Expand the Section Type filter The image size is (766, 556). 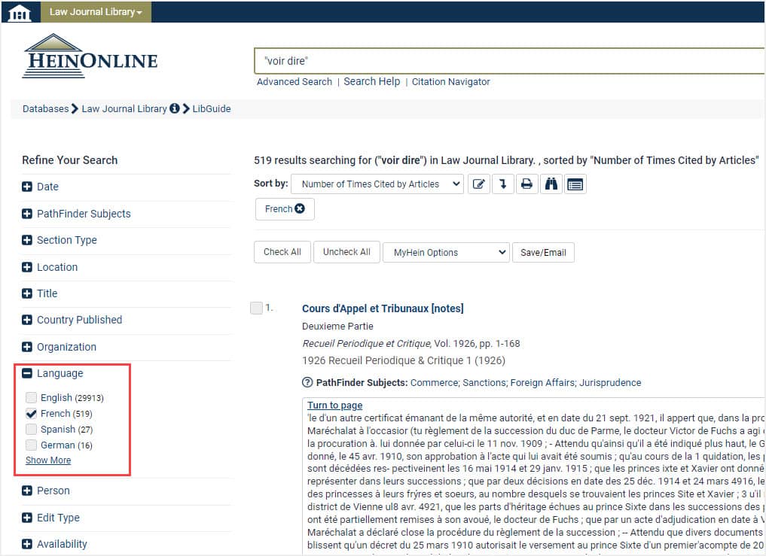[x=27, y=240]
